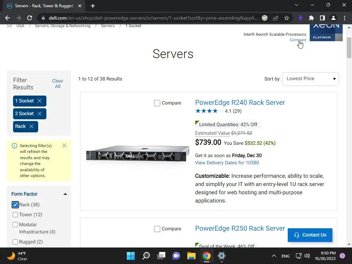Collapse the Form Factor filter section
This screenshot has height=264, width=352.
tap(65, 194)
